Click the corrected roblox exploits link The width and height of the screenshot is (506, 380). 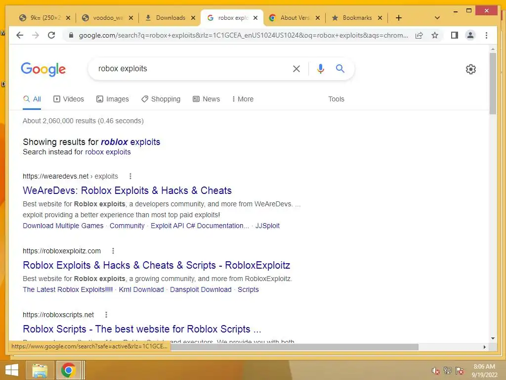pyautogui.click(x=130, y=142)
